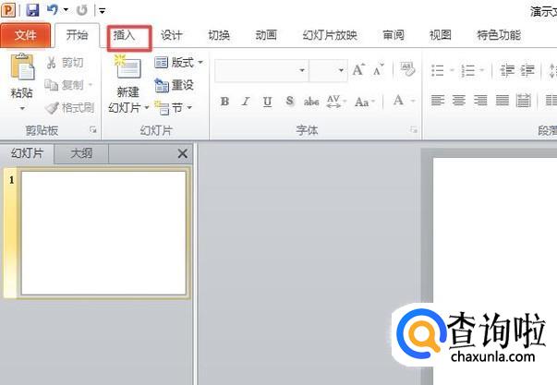The width and height of the screenshot is (557, 385).
Task: Open the 文件 (File) tab
Action: (x=26, y=35)
